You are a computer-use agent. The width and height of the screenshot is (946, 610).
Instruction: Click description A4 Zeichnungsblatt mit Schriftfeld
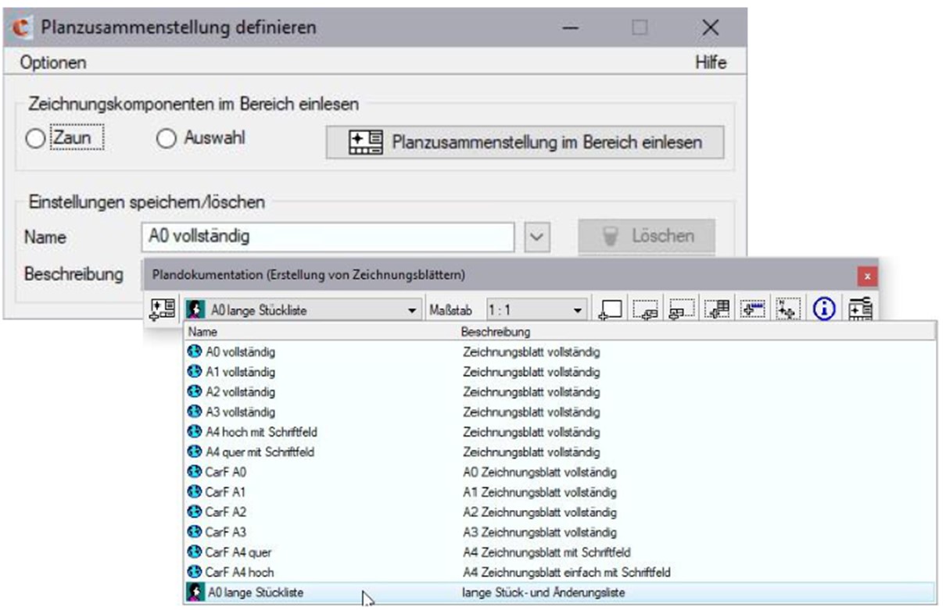point(547,552)
